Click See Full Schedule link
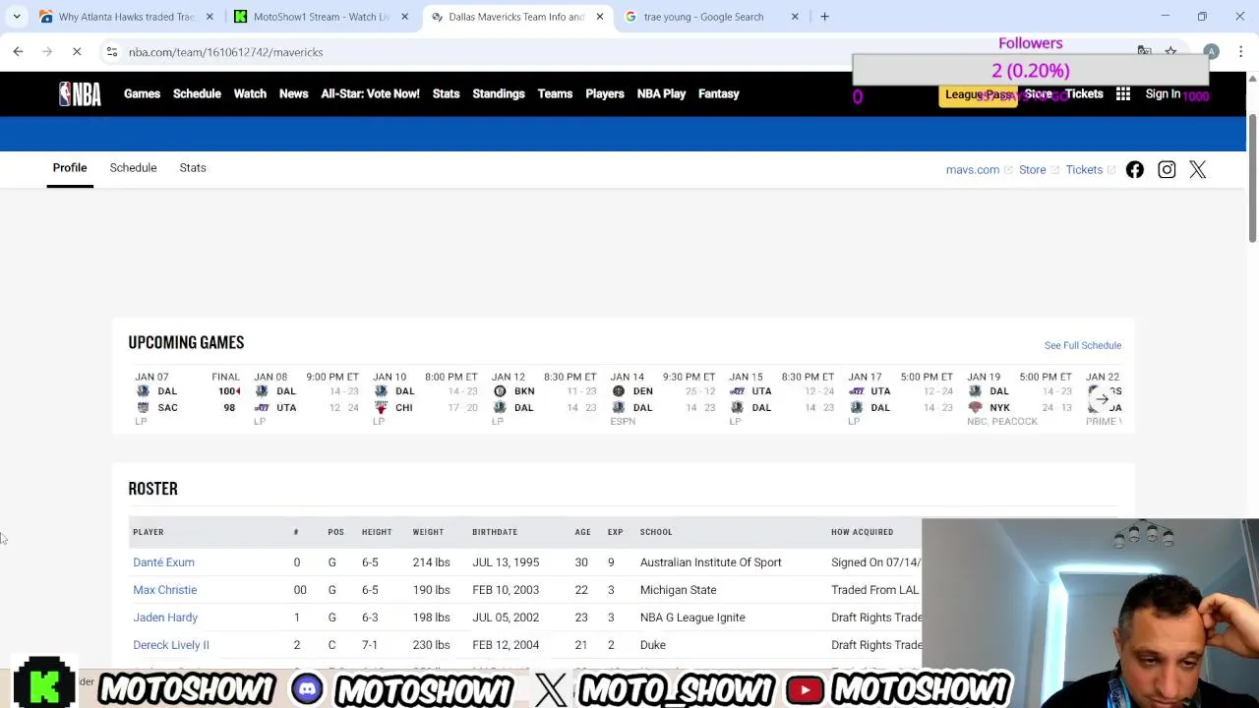 click(x=1083, y=345)
